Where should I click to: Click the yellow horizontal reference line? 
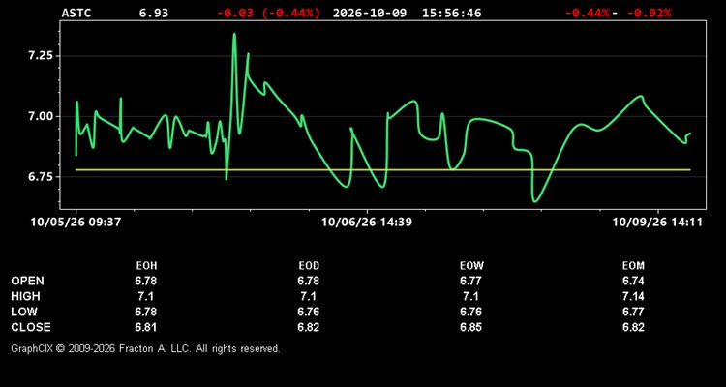pyautogui.click(x=383, y=170)
